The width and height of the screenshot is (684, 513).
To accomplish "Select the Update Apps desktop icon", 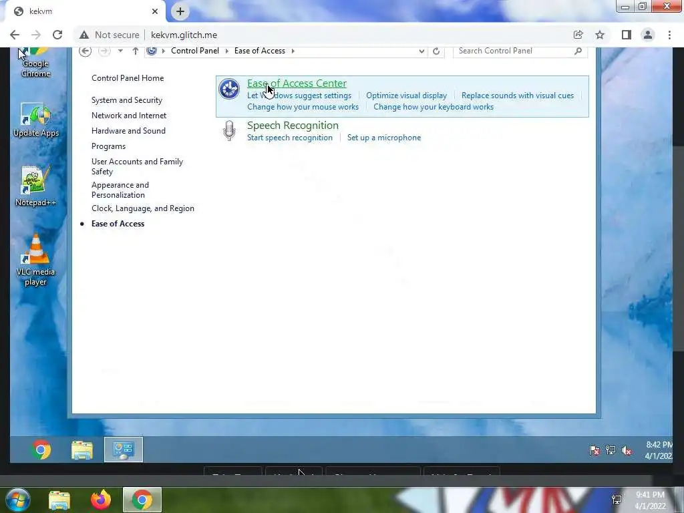I will 36,120.
